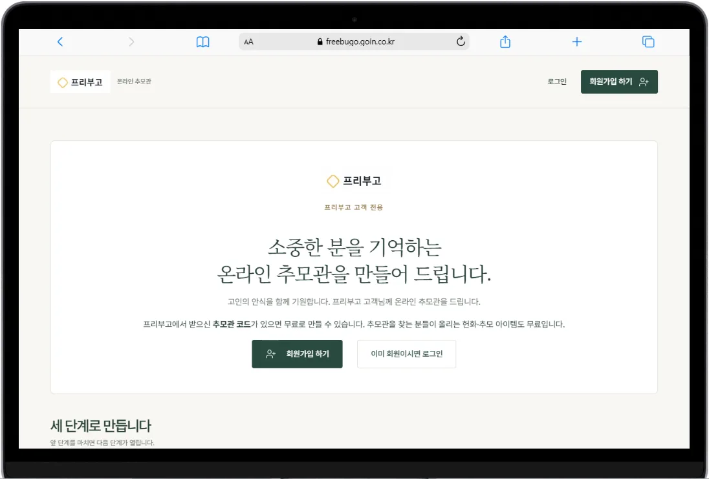Open the bookmarks book icon

coord(202,42)
